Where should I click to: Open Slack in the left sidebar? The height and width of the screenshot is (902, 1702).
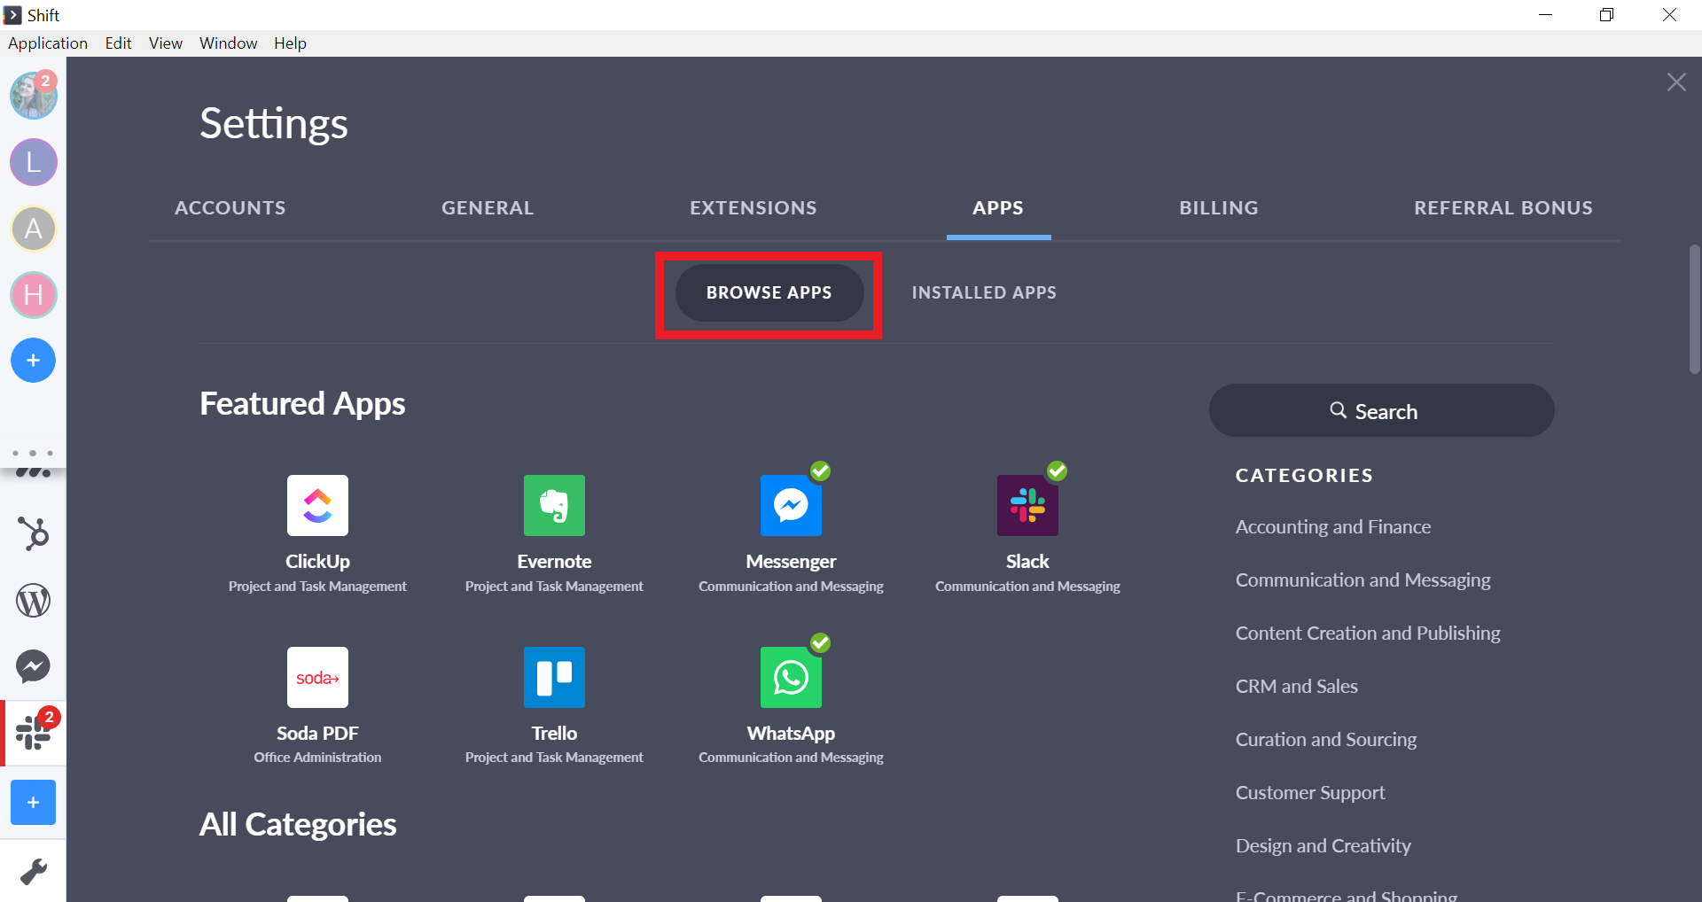pyautogui.click(x=34, y=733)
